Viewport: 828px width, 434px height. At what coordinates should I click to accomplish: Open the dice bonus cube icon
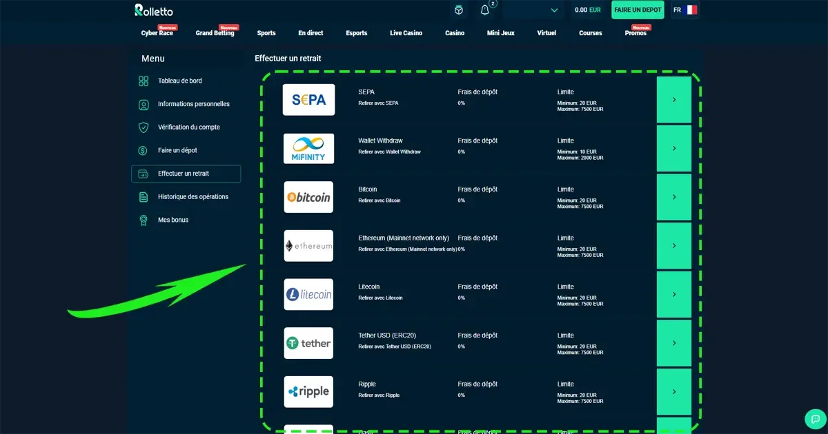(x=459, y=10)
